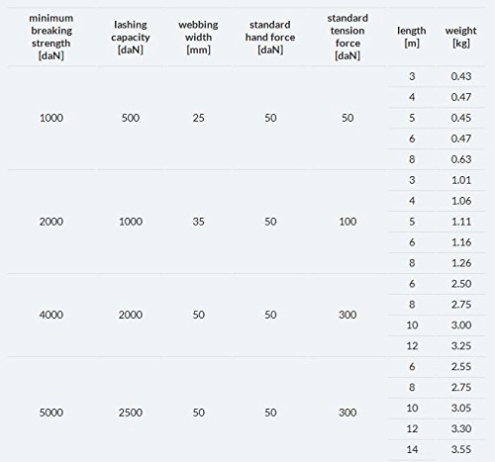The image size is (495, 462).
Task: Select the 4000 breaking strength cell
Action: click(x=51, y=315)
